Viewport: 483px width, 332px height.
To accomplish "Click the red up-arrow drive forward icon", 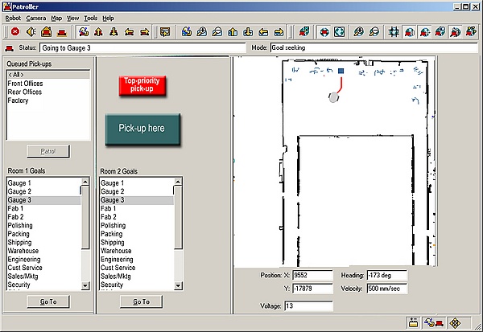I will 100,32.
